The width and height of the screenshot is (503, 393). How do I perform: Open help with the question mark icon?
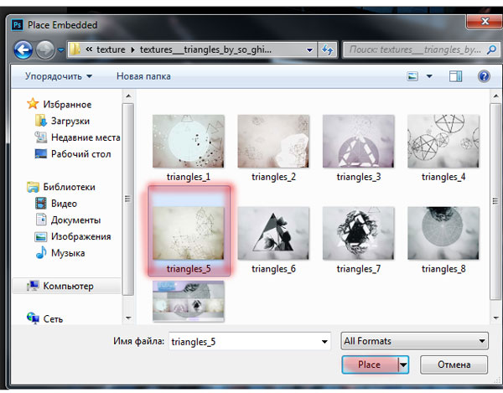484,76
